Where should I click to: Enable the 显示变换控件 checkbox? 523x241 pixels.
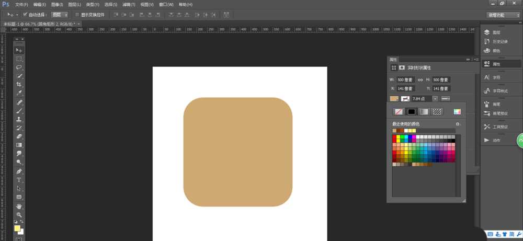77,15
